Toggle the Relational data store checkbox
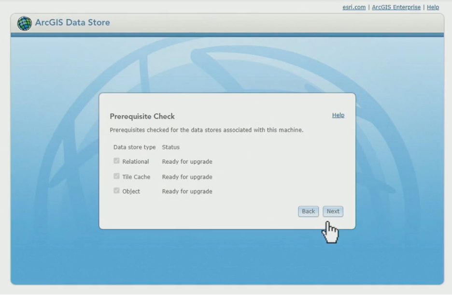This screenshot has height=295, width=452. [x=116, y=161]
